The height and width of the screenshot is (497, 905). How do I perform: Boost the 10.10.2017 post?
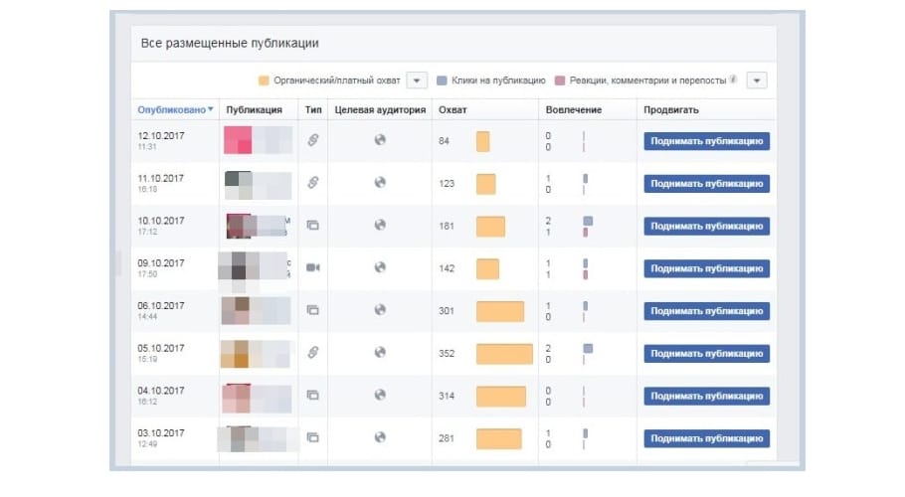point(706,226)
